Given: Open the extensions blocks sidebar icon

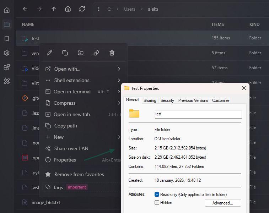Looking at the screenshot, I should click(7, 67).
